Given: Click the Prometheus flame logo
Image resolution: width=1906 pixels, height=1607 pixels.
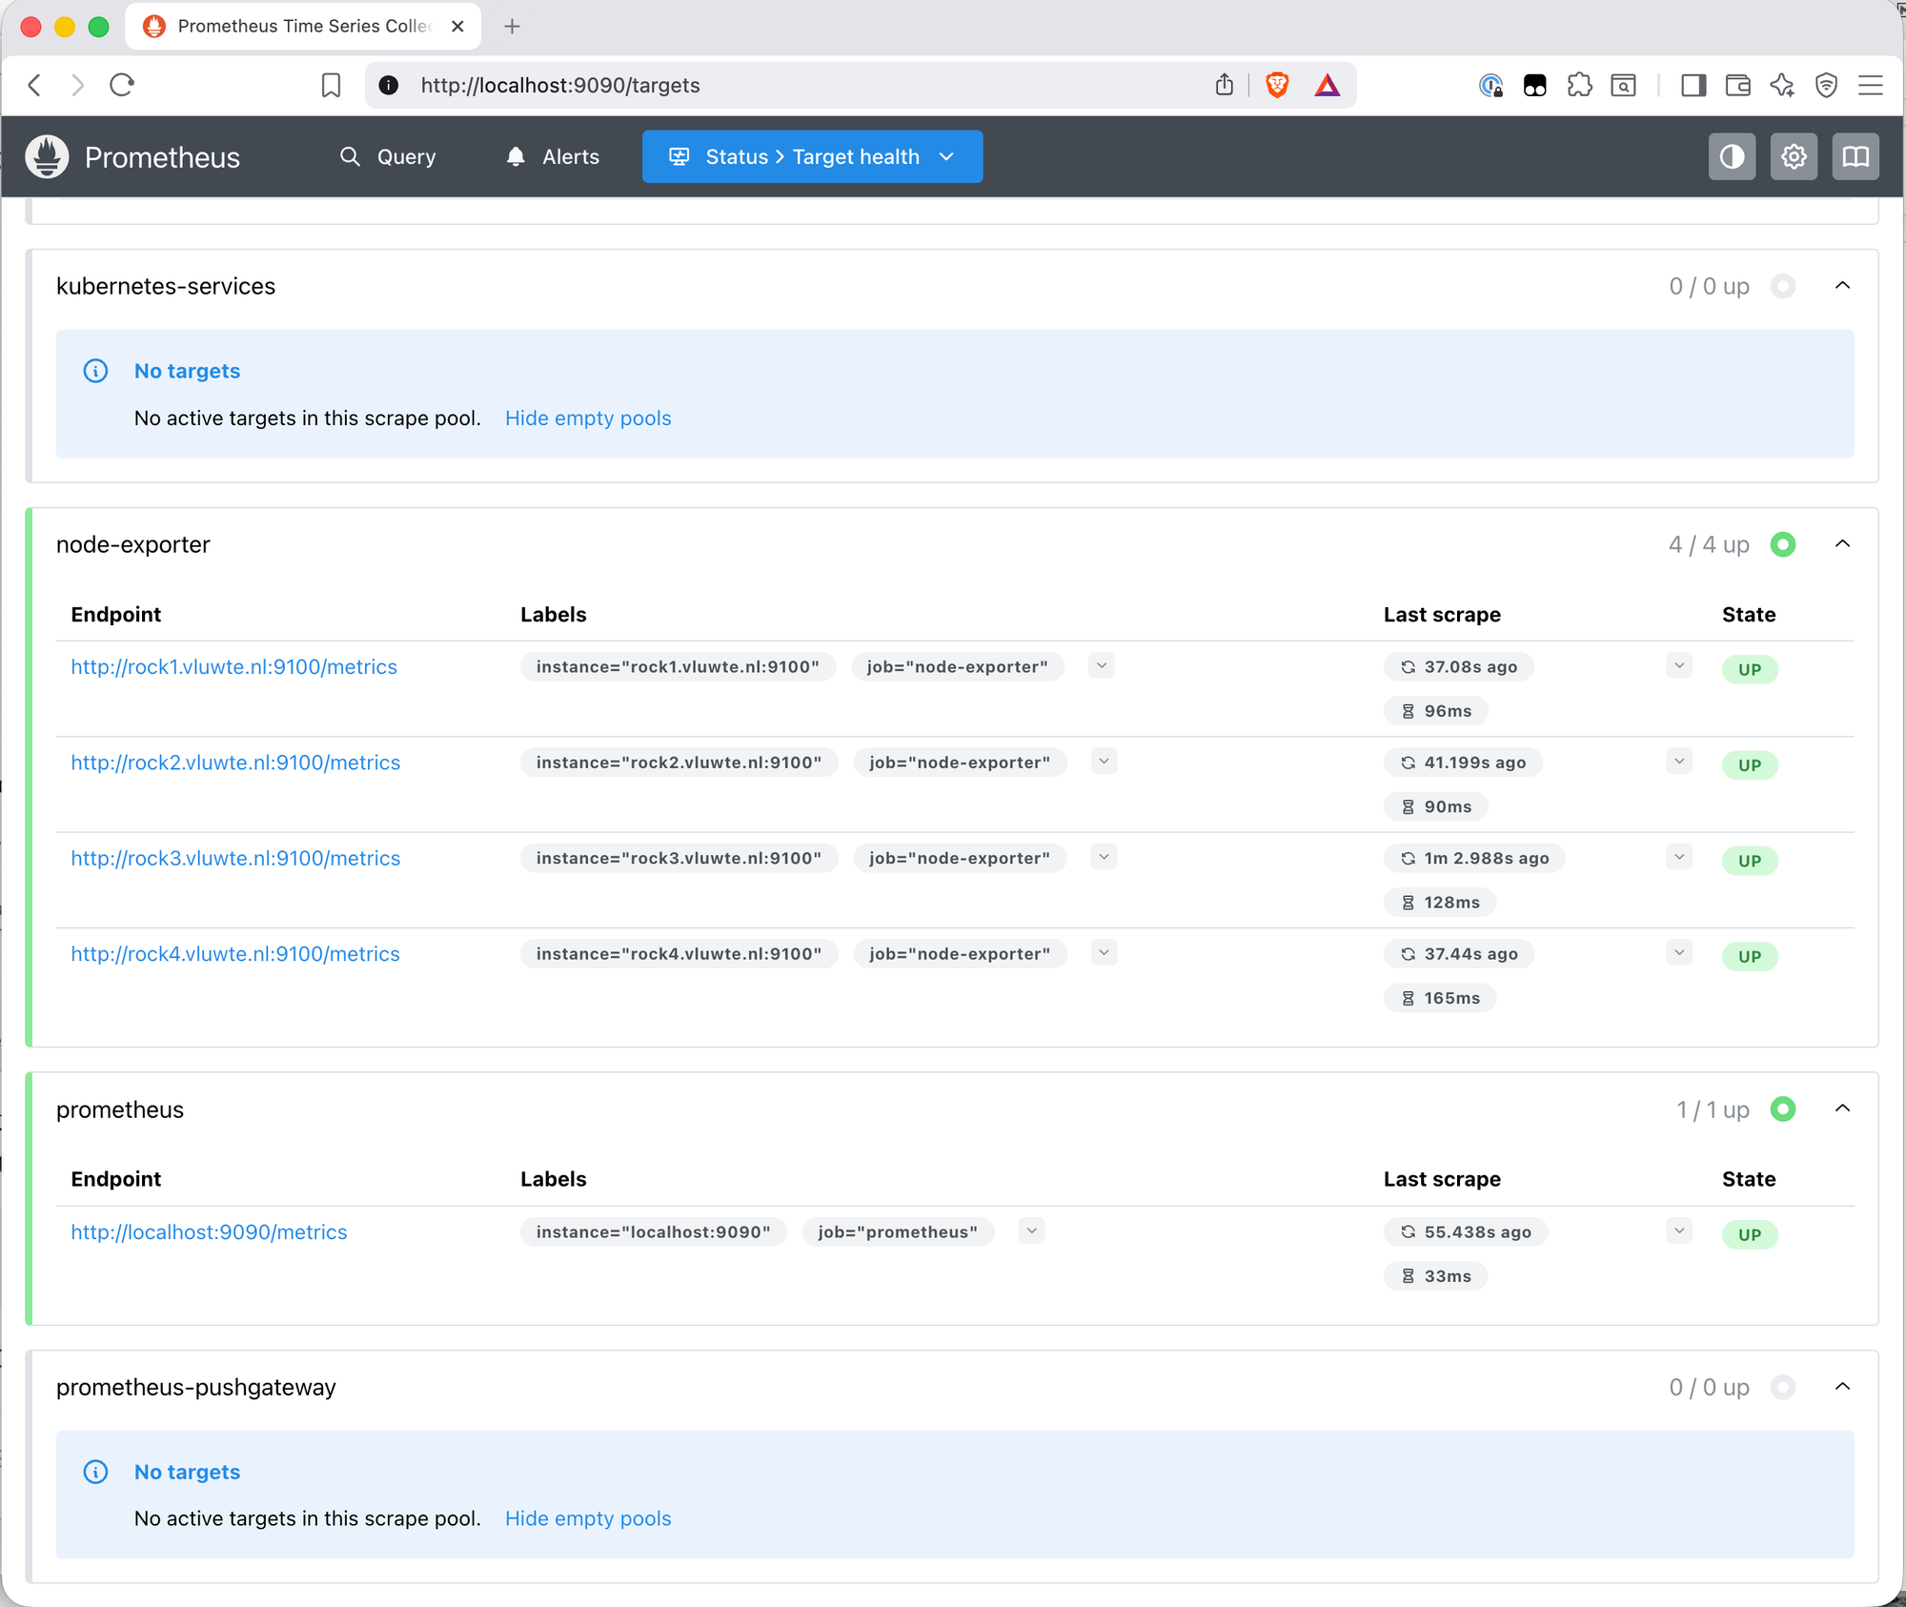Looking at the screenshot, I should click(45, 156).
